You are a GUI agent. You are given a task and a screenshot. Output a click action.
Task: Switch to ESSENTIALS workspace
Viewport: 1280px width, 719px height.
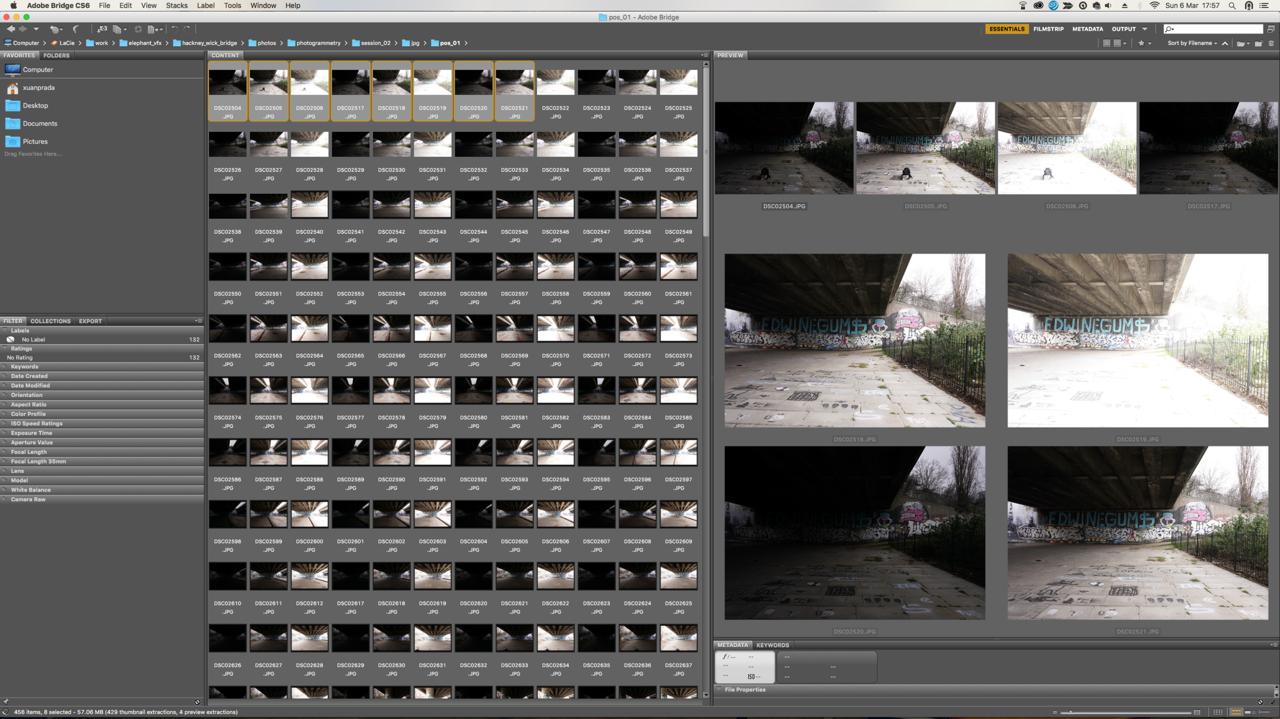pos(1007,29)
